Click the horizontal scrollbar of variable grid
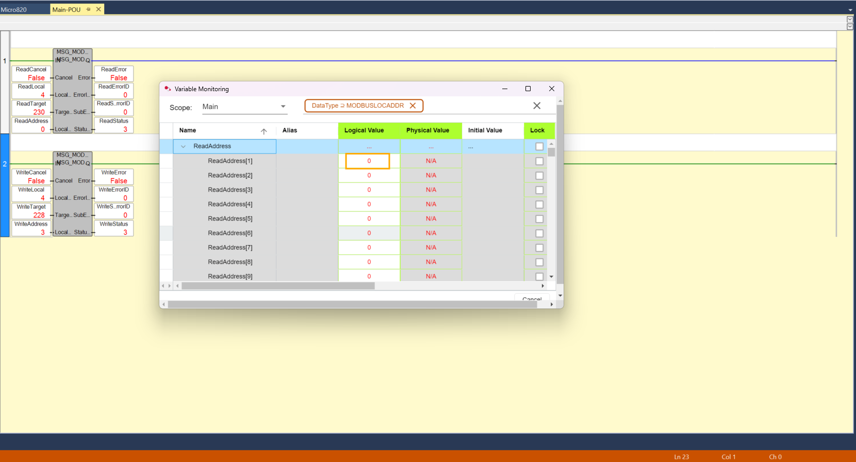This screenshot has height=462, width=856. coord(278,286)
